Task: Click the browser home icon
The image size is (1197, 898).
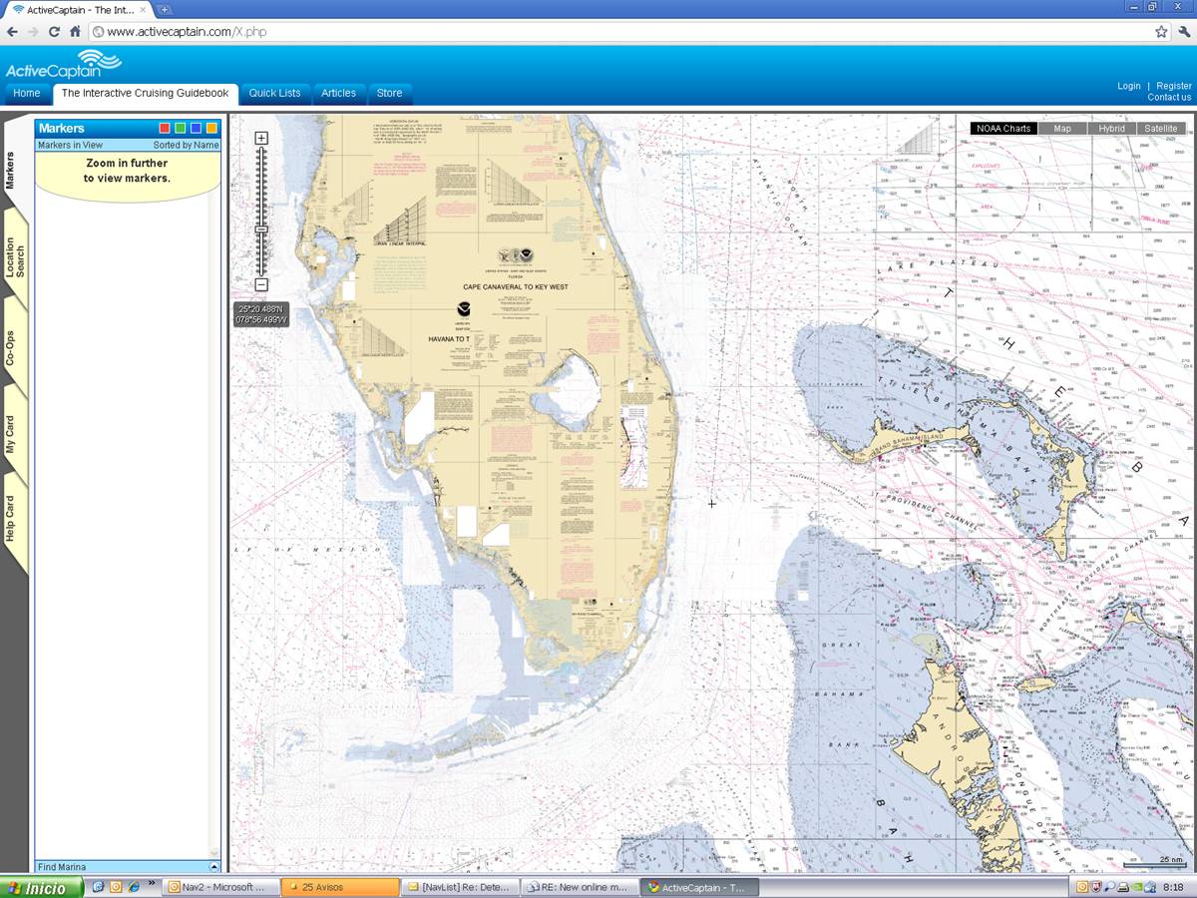Action: [x=75, y=32]
